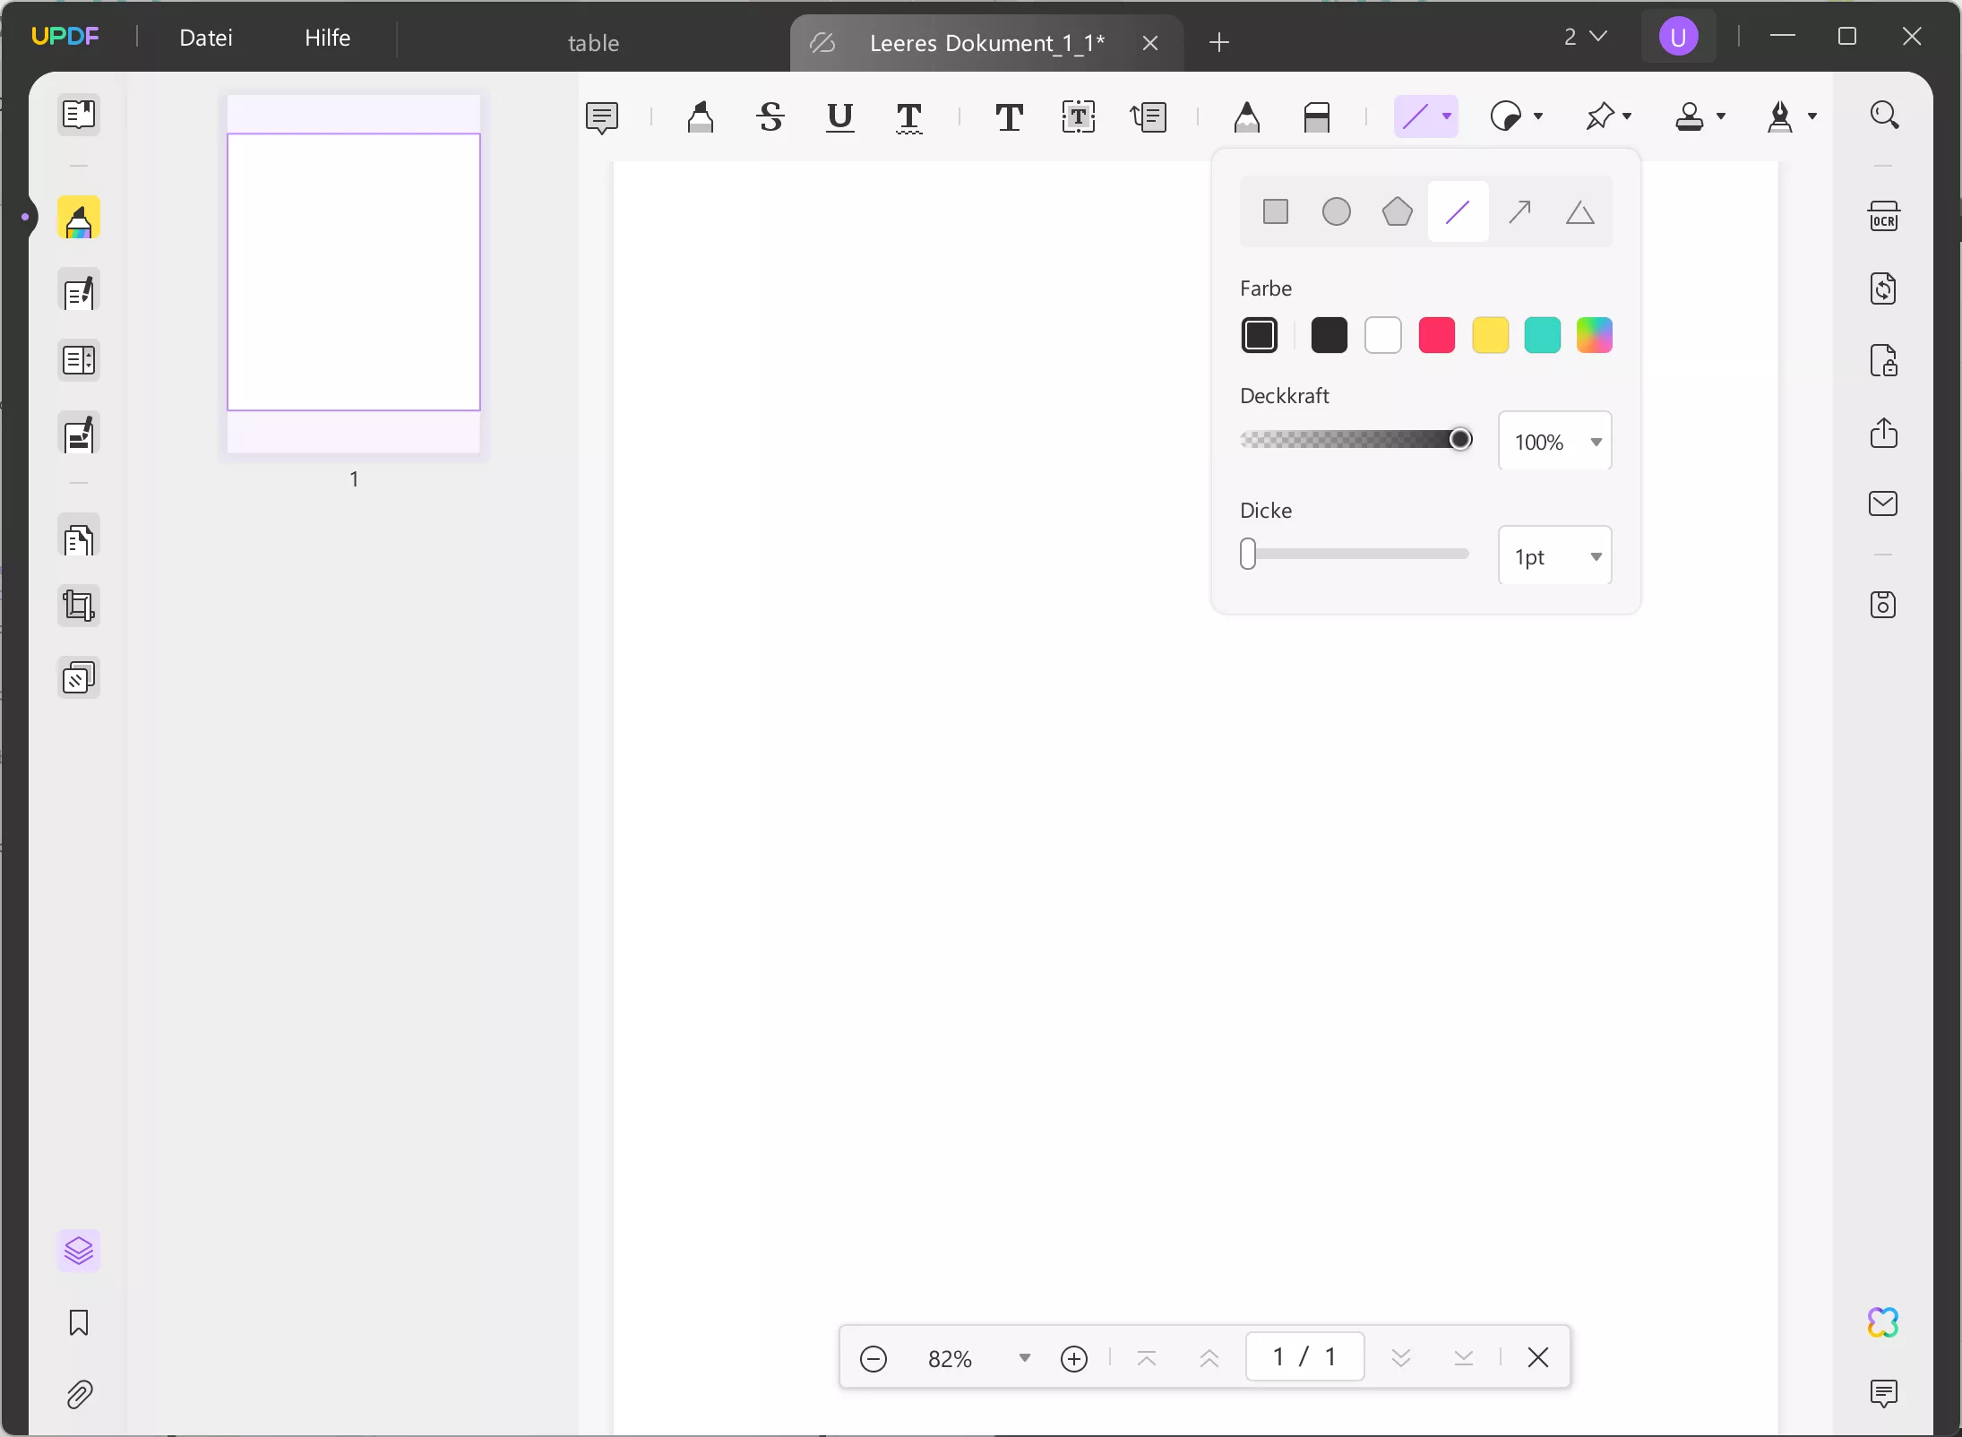Open the Datei menu
1962x1437 pixels.
click(x=206, y=38)
